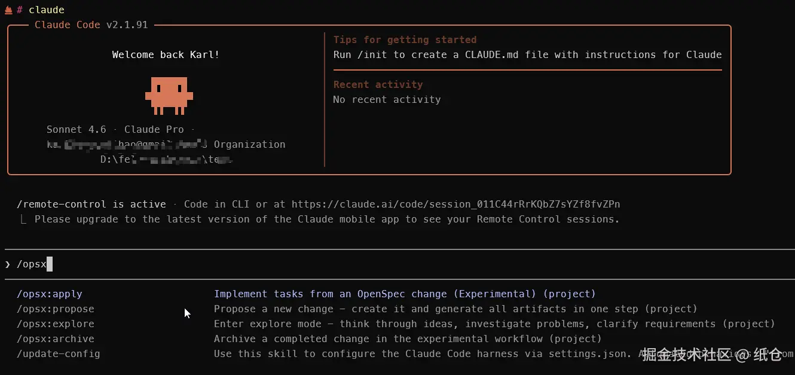
Task: Click the "No recent activity" text
Action: pyautogui.click(x=387, y=100)
